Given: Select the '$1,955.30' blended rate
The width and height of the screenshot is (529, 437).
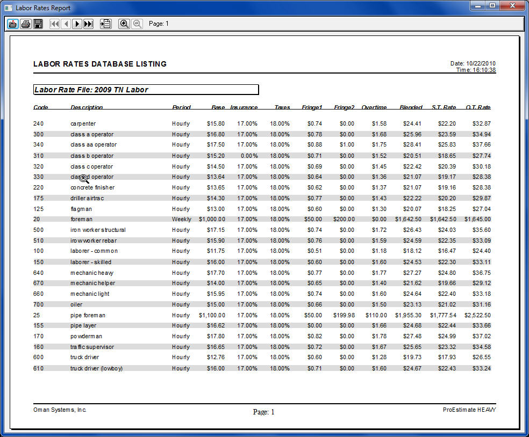Looking at the screenshot, I should (408, 315).
